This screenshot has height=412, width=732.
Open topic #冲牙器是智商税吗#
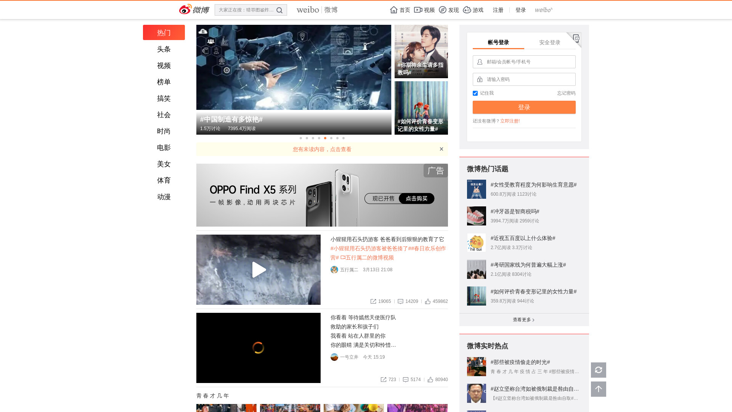pos(515,211)
